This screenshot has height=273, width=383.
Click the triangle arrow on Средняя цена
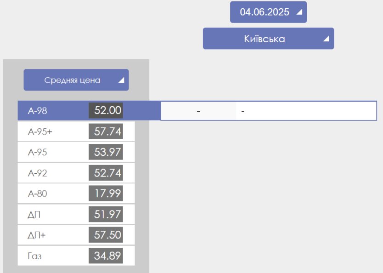point(121,80)
